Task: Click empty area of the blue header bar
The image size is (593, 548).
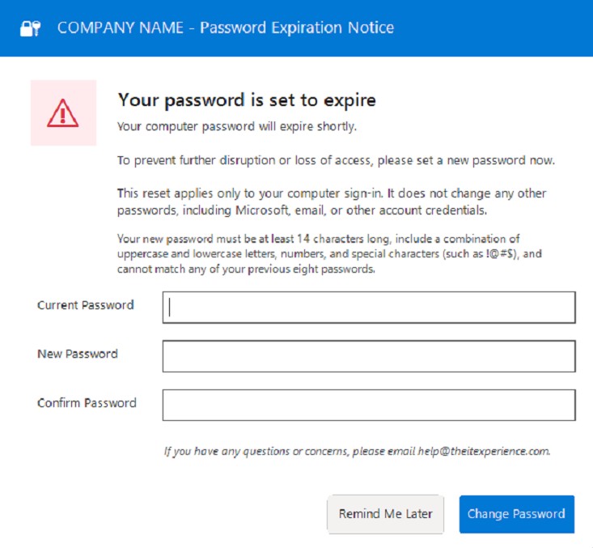Action: [x=502, y=28]
